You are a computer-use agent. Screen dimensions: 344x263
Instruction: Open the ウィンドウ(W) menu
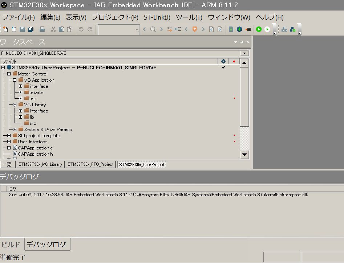(x=229, y=17)
